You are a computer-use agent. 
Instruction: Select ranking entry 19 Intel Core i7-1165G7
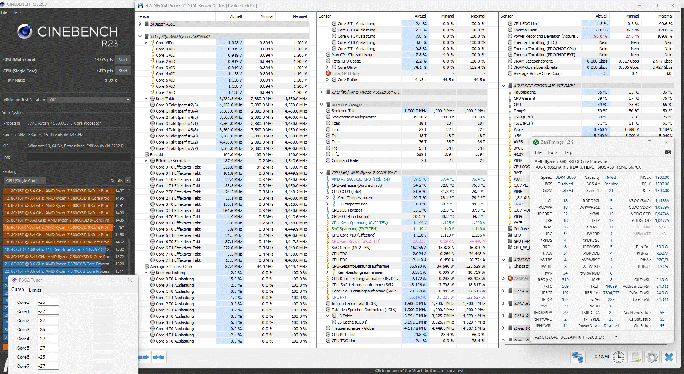pos(64,249)
